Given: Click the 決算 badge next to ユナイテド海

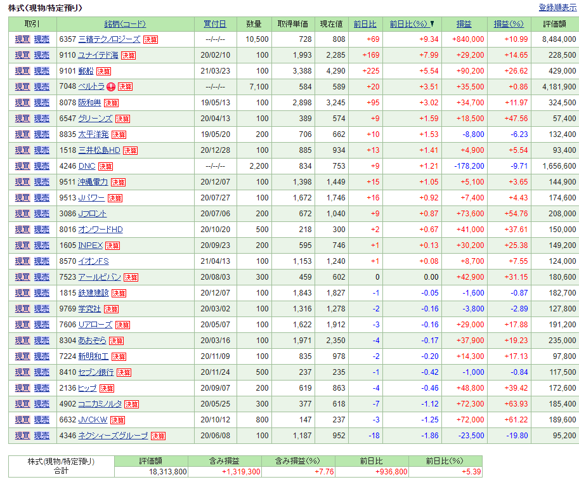Looking at the screenshot, I should click(129, 55).
